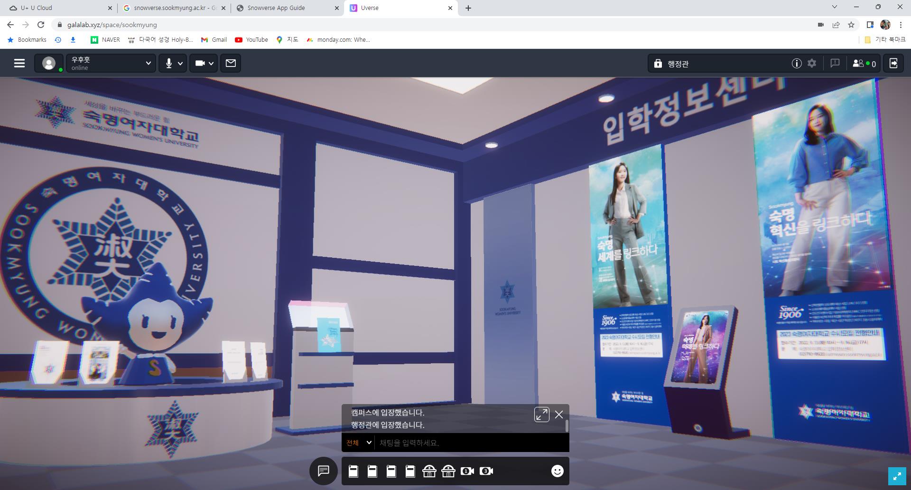Open Chrome profile avatar
This screenshot has width=911, height=490.
click(x=885, y=25)
